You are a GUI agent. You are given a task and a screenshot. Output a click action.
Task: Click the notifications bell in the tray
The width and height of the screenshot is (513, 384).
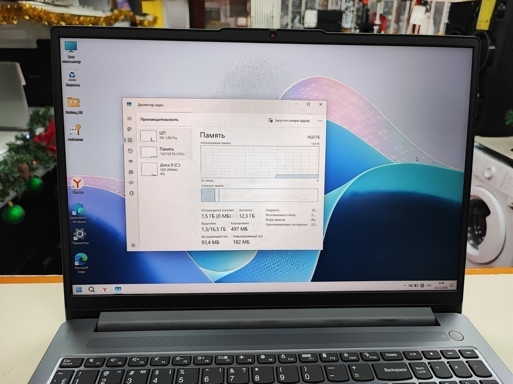[x=451, y=285]
